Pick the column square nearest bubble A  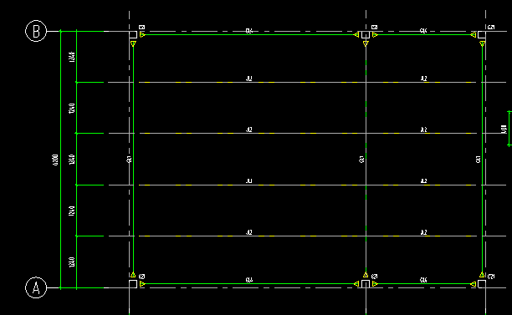[133, 284]
